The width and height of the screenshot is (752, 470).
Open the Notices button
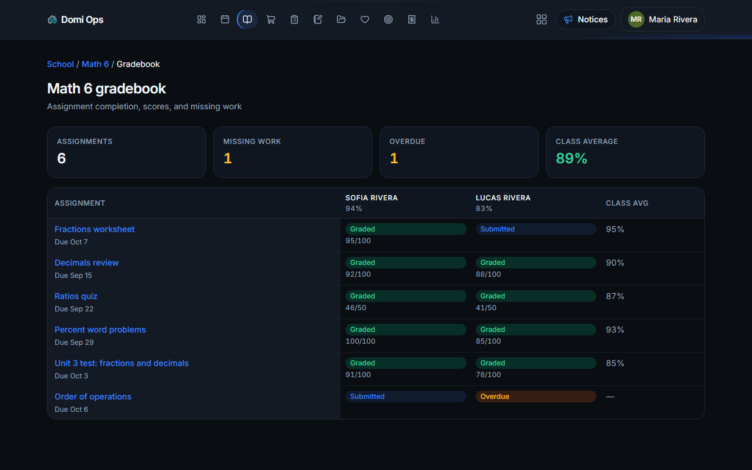pos(586,19)
